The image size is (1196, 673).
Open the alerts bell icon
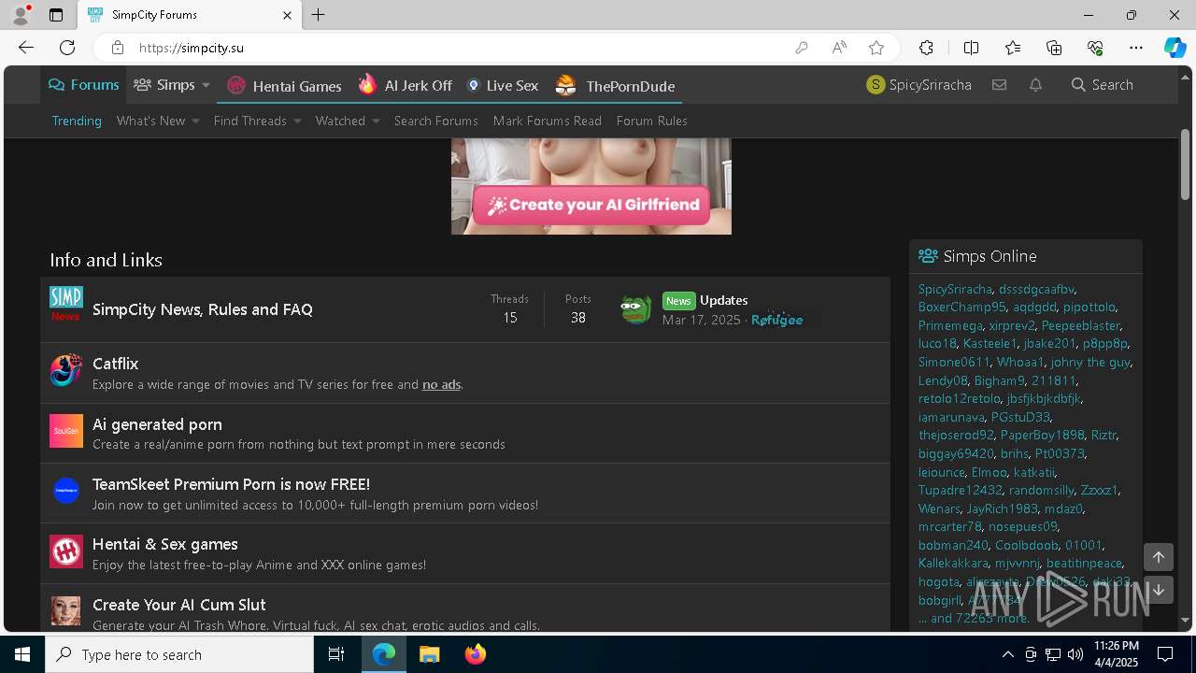pyautogui.click(x=1035, y=85)
